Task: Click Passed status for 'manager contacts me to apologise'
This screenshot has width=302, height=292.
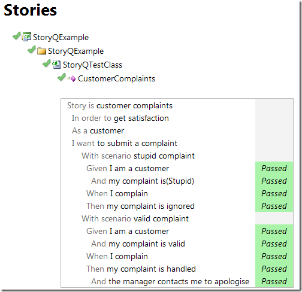Action: click(x=274, y=281)
